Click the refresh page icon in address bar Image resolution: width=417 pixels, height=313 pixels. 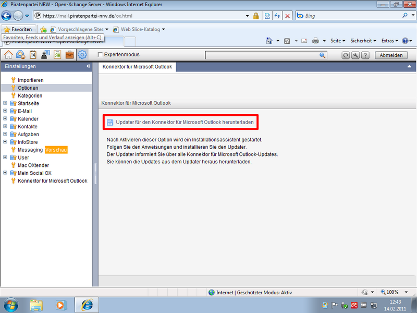click(x=277, y=16)
